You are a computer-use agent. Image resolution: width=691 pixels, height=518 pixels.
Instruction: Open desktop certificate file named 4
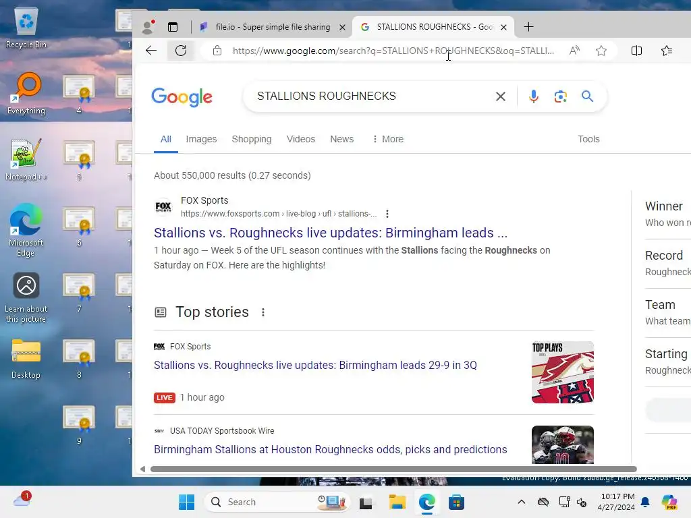[79, 94]
